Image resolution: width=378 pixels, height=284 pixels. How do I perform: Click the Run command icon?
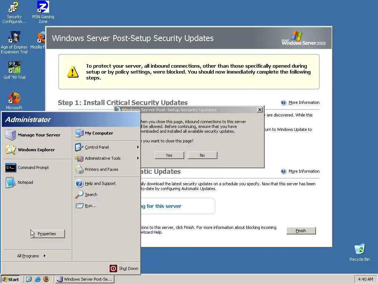click(79, 206)
